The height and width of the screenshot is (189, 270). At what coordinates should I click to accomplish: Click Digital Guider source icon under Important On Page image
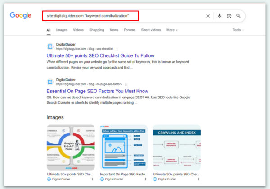(102, 179)
